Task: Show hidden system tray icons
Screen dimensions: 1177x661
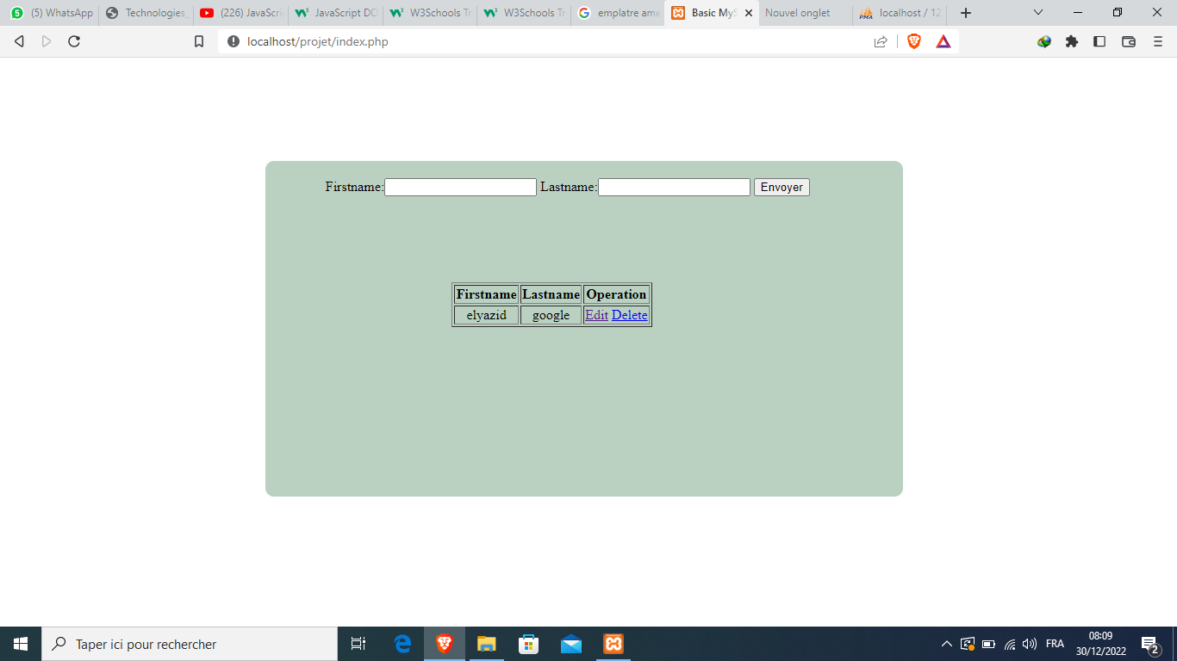Action: click(946, 644)
